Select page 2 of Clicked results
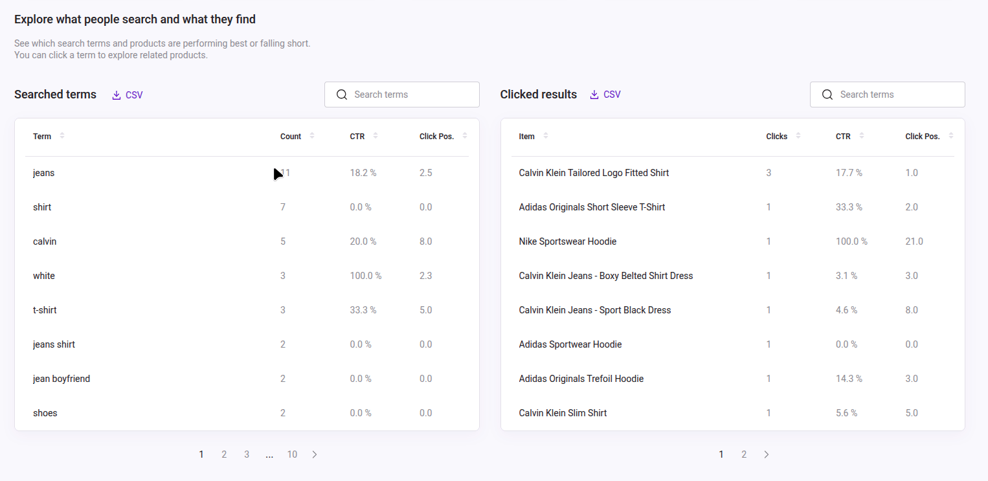 (744, 454)
